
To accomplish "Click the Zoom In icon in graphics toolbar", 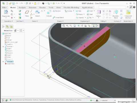I will pos(67,26).
